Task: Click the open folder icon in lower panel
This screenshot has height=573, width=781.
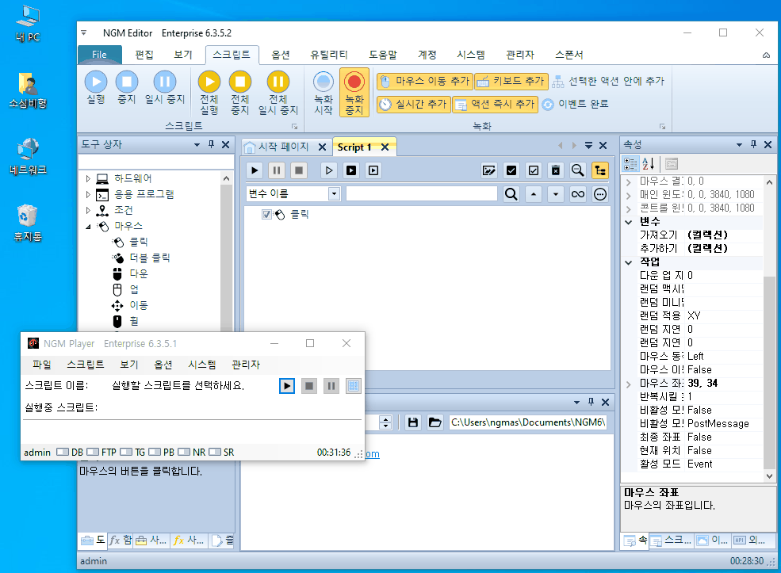Action: [435, 422]
